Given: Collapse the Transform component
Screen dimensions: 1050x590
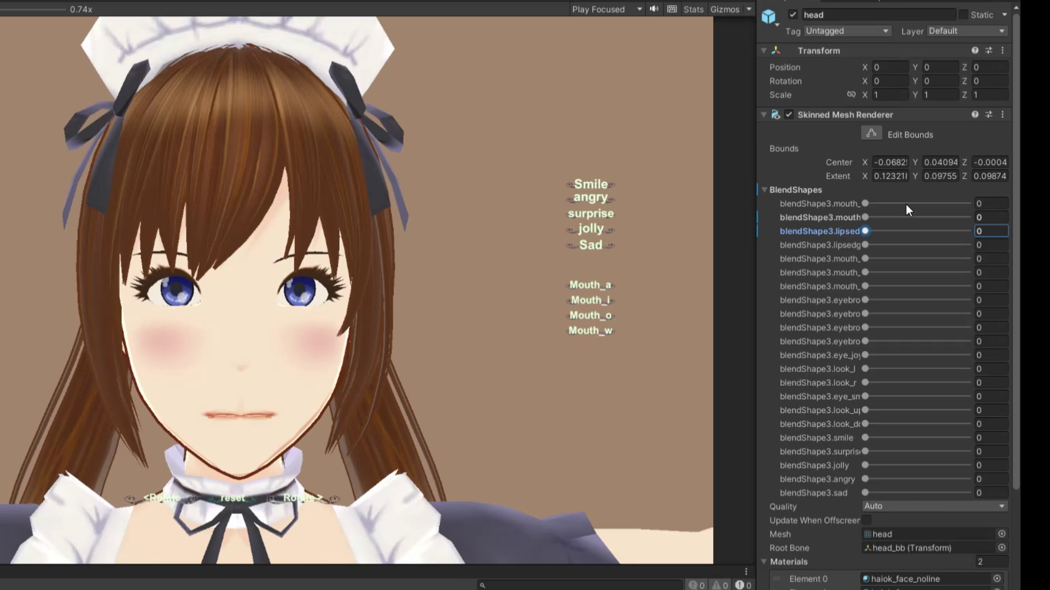Looking at the screenshot, I should [764, 50].
